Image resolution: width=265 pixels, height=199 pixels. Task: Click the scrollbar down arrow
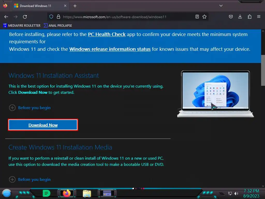coord(263,186)
